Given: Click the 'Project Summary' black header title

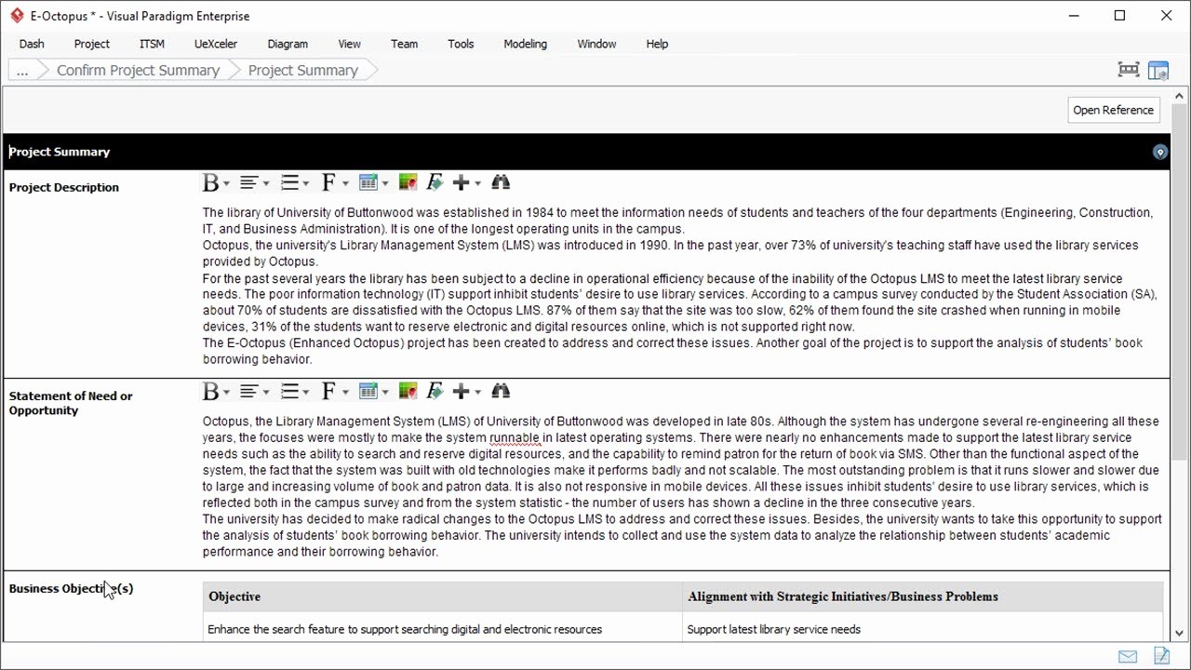Looking at the screenshot, I should (60, 152).
